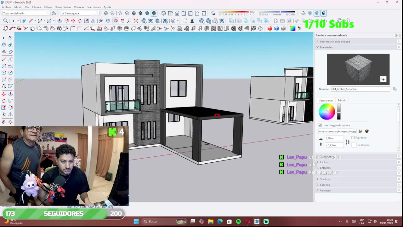This screenshot has width=403, height=227.
Task: Edit texture image in external editor
Action: 367,131
